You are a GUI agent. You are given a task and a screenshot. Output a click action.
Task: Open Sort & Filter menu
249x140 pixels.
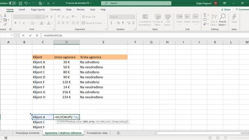pos(214,20)
